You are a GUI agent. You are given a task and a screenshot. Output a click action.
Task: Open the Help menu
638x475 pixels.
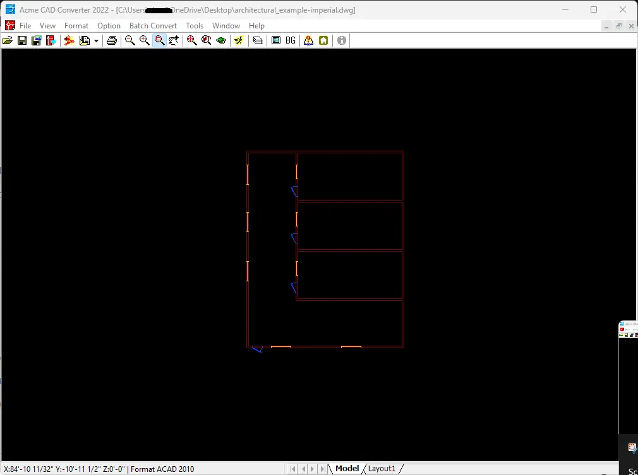click(x=256, y=26)
